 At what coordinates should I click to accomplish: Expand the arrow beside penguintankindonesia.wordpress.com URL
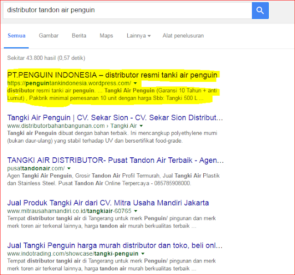pyautogui.click(x=135, y=83)
